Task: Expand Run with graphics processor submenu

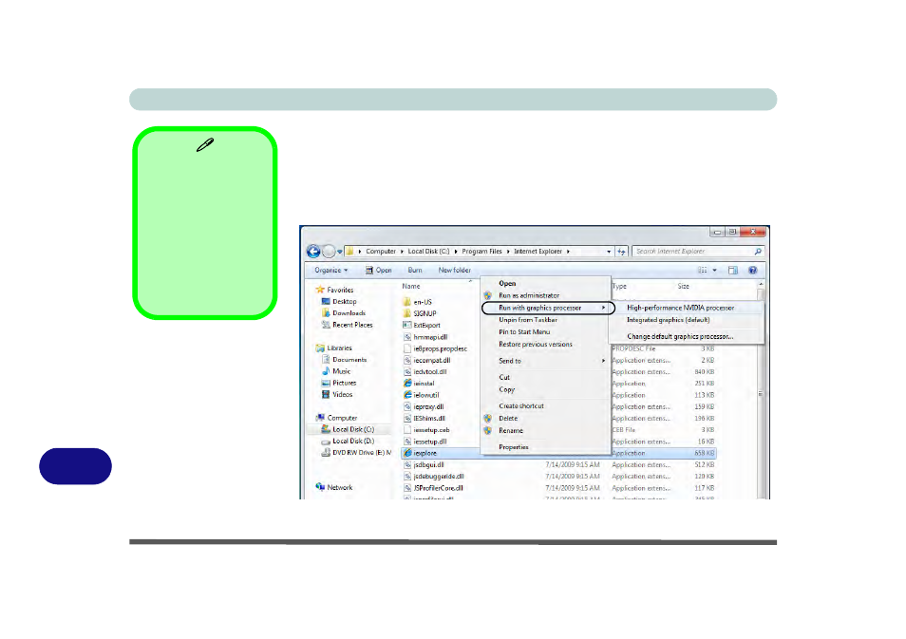Action: (548, 308)
